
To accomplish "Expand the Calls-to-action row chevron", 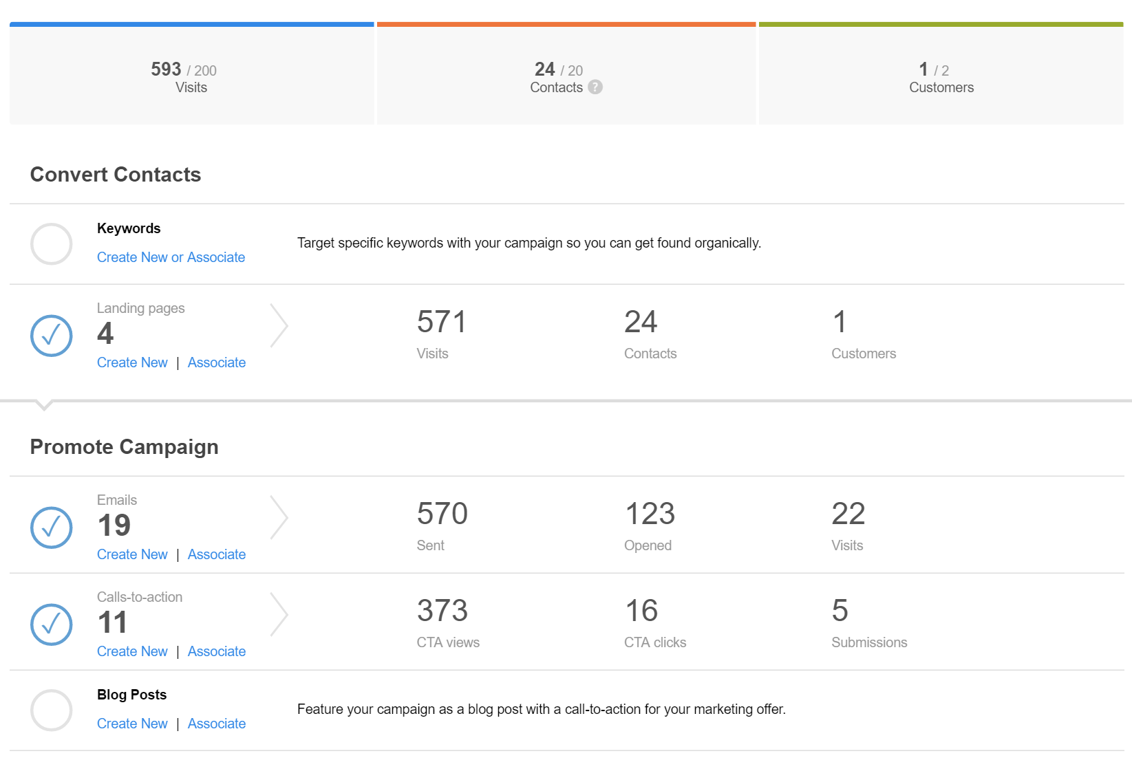I will [x=279, y=614].
